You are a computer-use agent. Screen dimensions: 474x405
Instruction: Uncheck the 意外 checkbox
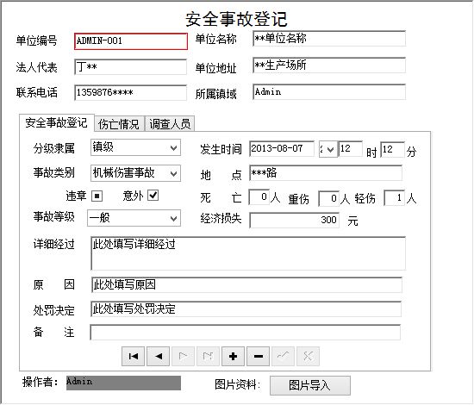153,196
